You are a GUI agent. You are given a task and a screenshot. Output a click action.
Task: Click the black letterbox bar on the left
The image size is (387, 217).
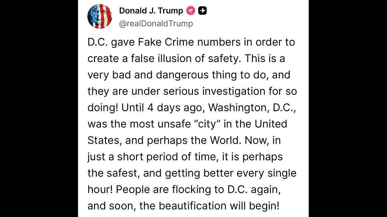(x=39, y=108)
